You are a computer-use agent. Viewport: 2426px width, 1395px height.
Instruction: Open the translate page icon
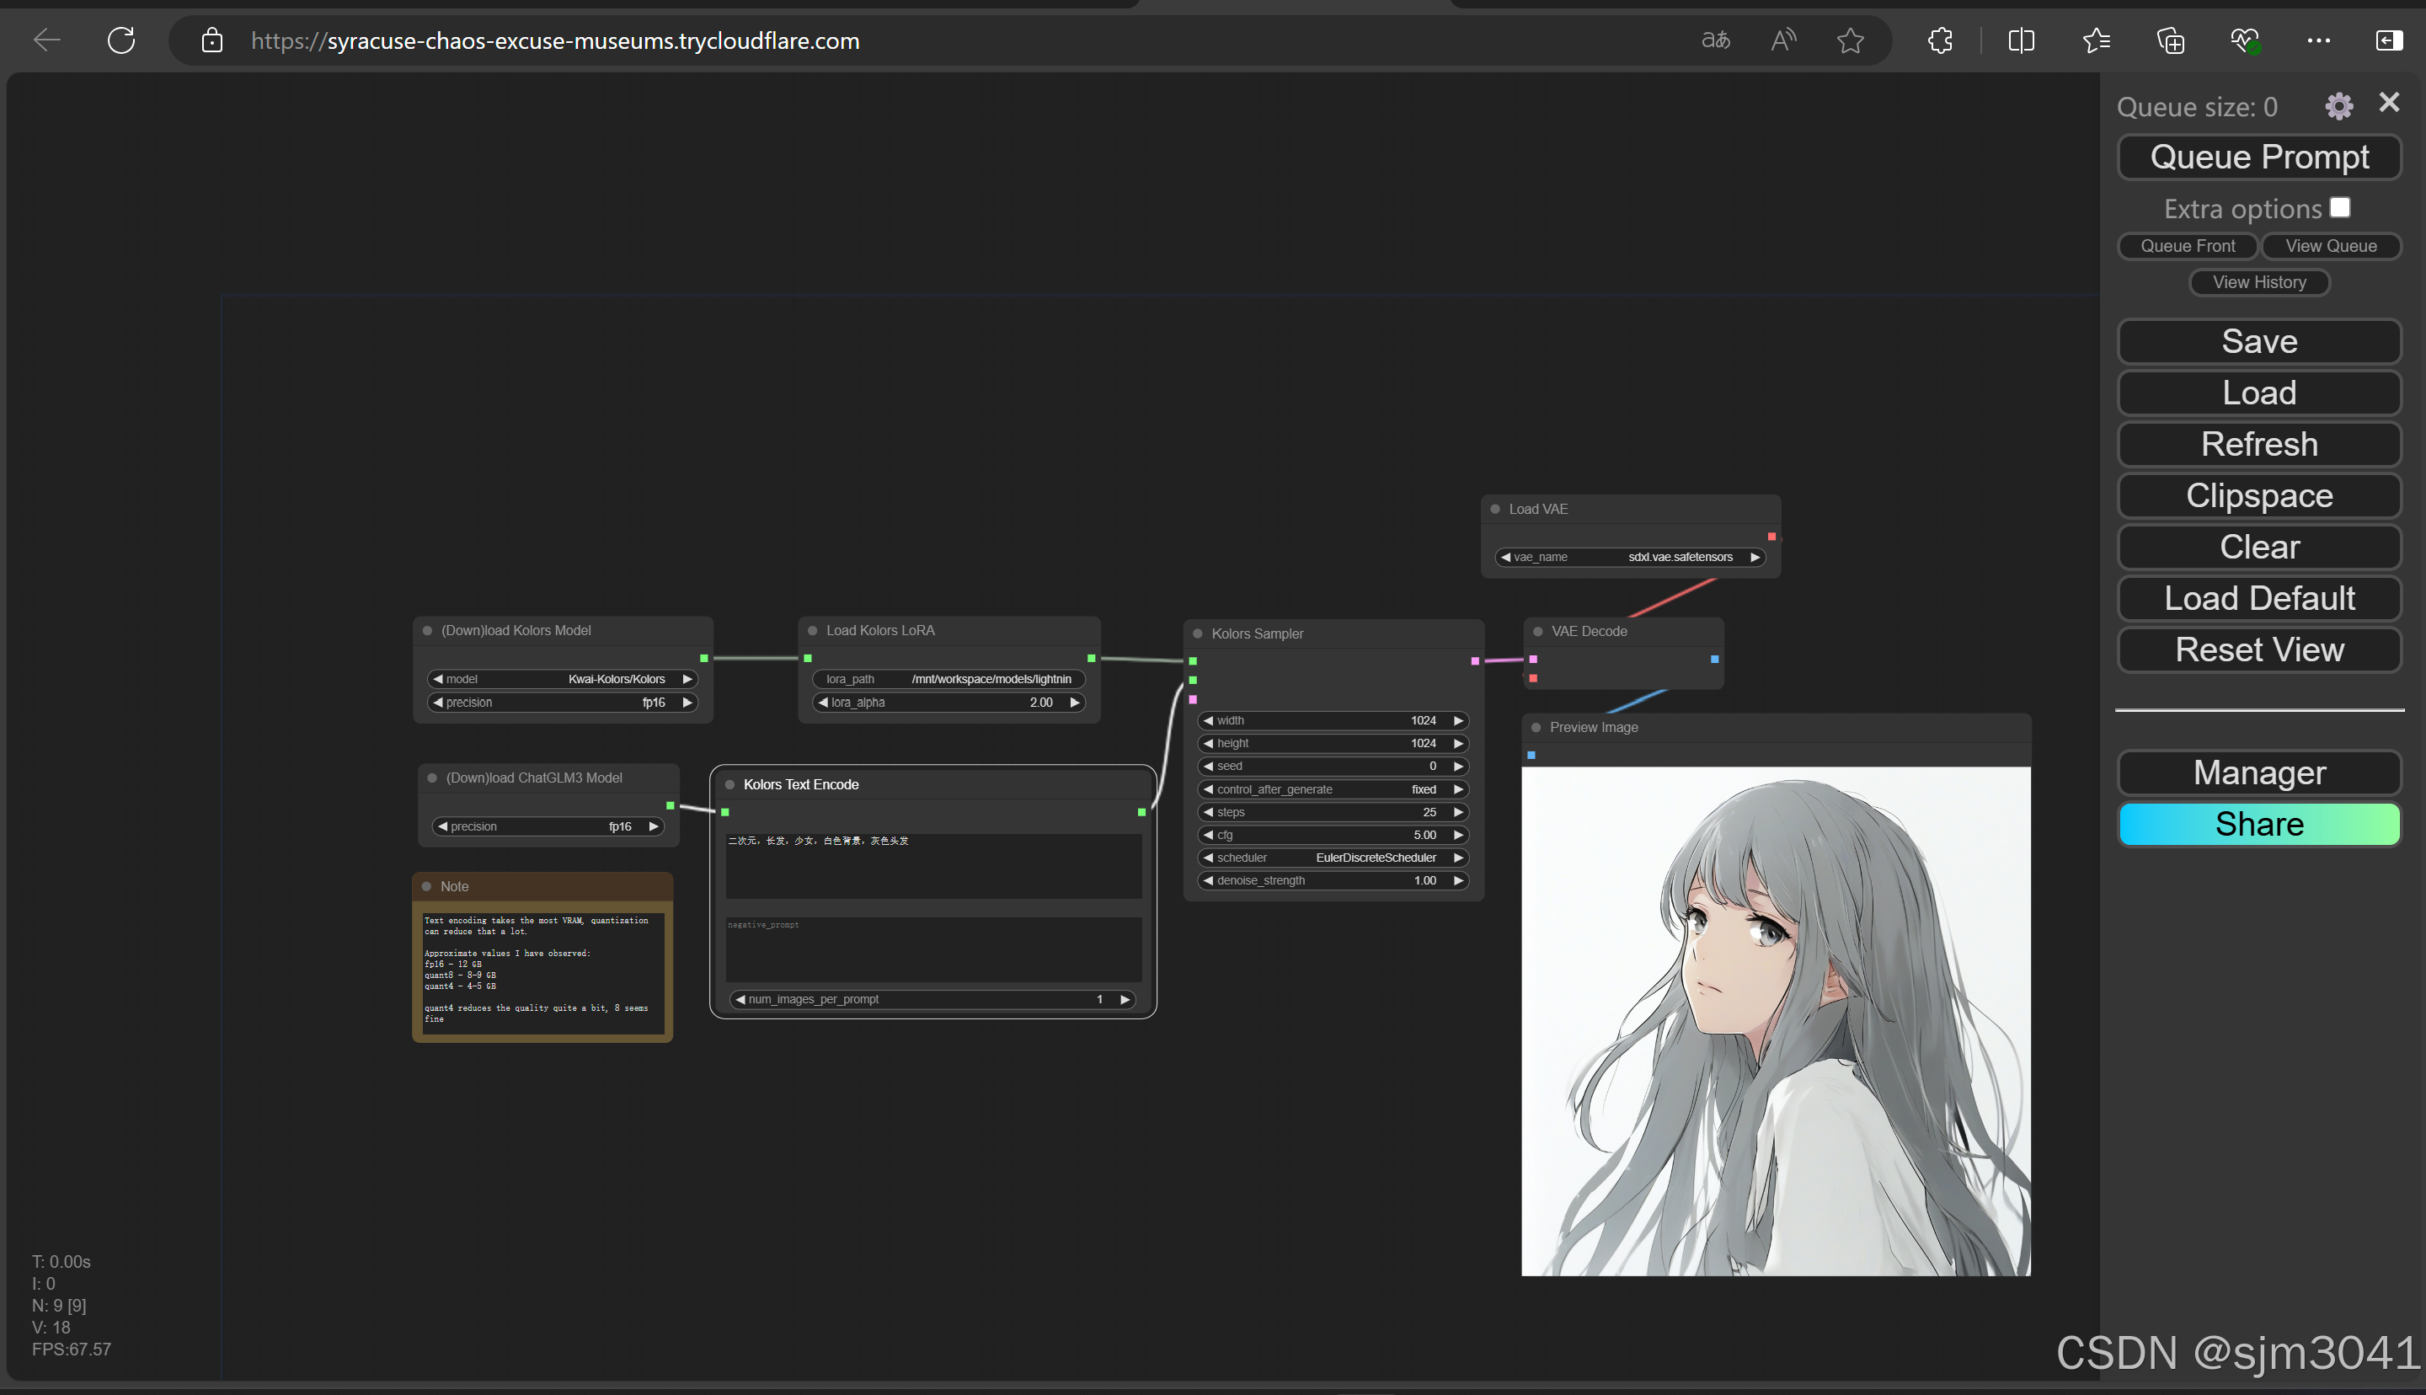(1715, 40)
